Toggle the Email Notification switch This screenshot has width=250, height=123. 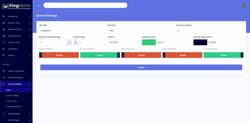100,55
